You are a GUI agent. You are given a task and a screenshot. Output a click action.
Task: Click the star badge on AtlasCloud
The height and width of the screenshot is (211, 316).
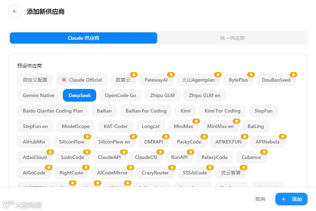pyautogui.click(x=50, y=152)
